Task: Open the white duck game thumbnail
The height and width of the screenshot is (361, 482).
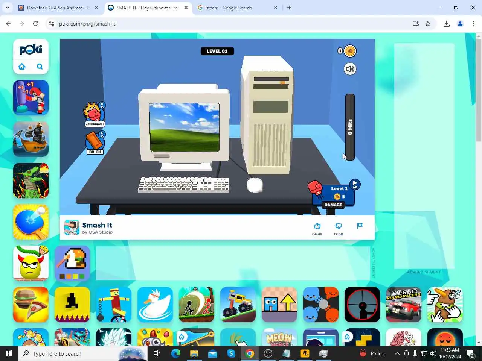Action: click(155, 305)
